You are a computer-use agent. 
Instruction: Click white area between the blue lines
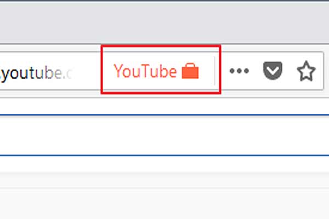164,135
